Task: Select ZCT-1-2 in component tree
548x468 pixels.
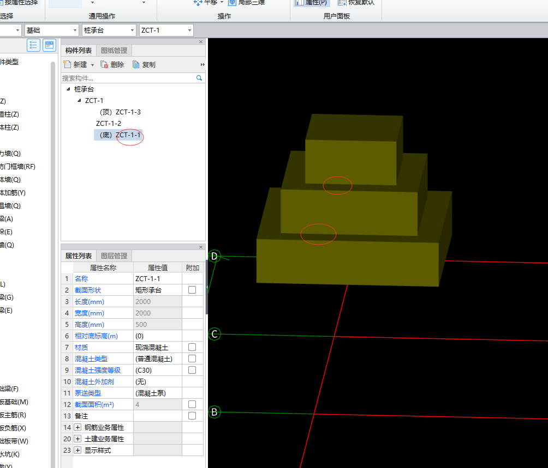Action: coord(108,124)
